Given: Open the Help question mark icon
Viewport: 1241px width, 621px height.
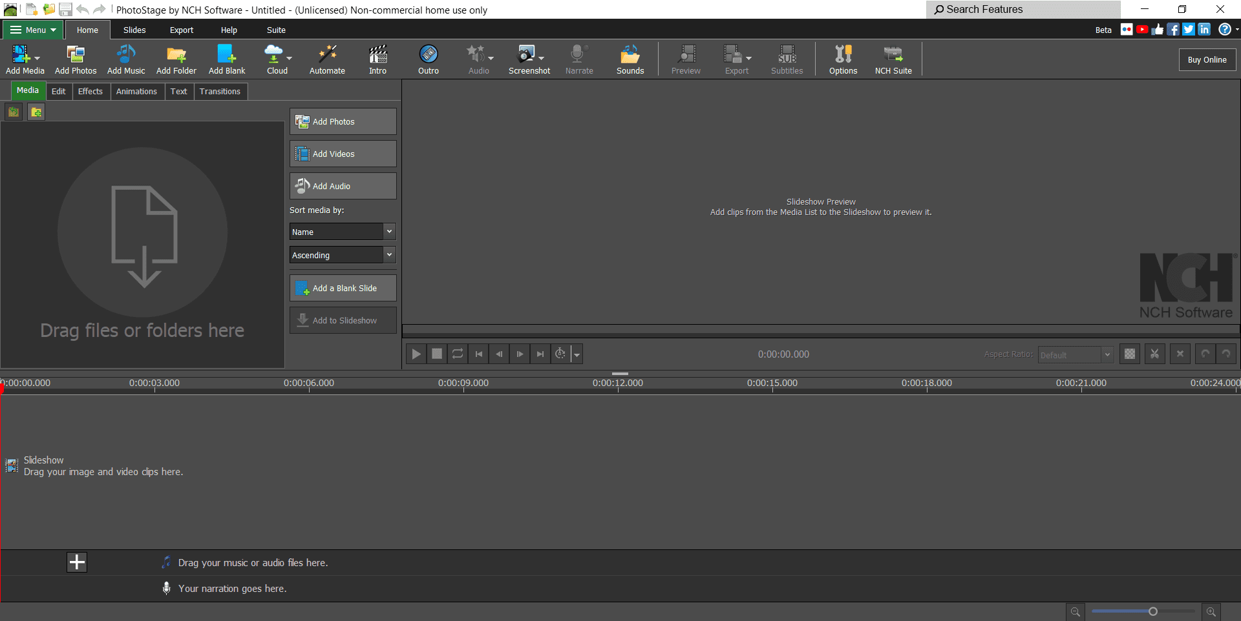Looking at the screenshot, I should coord(1224,29).
